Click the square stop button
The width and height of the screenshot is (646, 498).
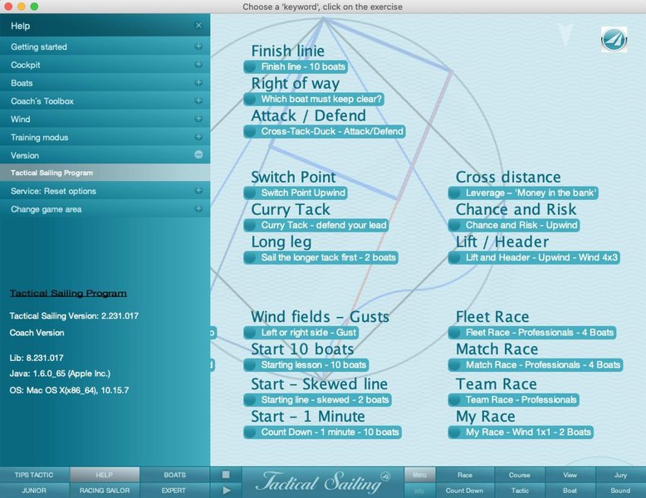pyautogui.click(x=226, y=475)
